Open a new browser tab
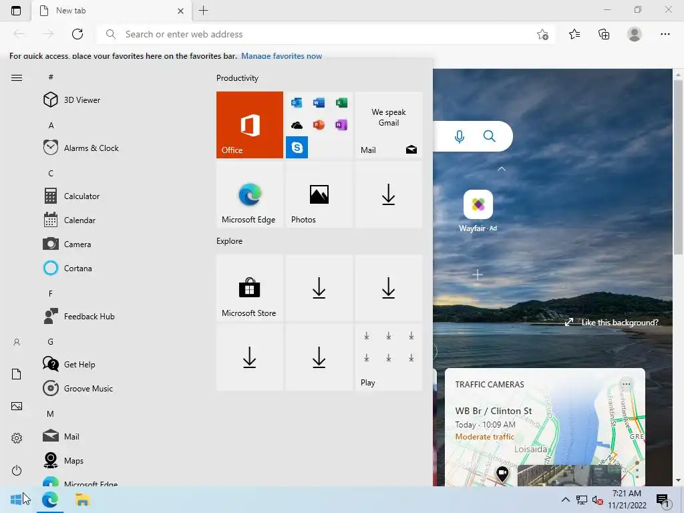 [203, 11]
